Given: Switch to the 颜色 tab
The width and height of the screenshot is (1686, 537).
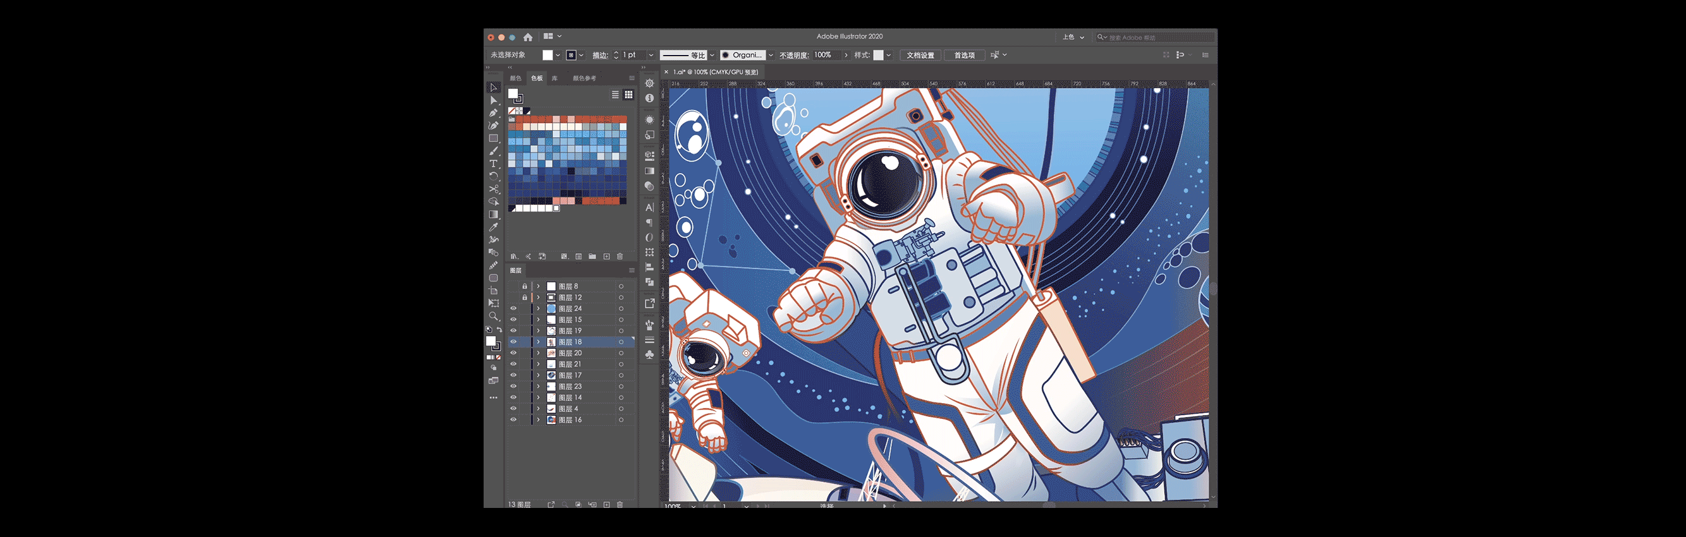Looking at the screenshot, I should tap(516, 78).
